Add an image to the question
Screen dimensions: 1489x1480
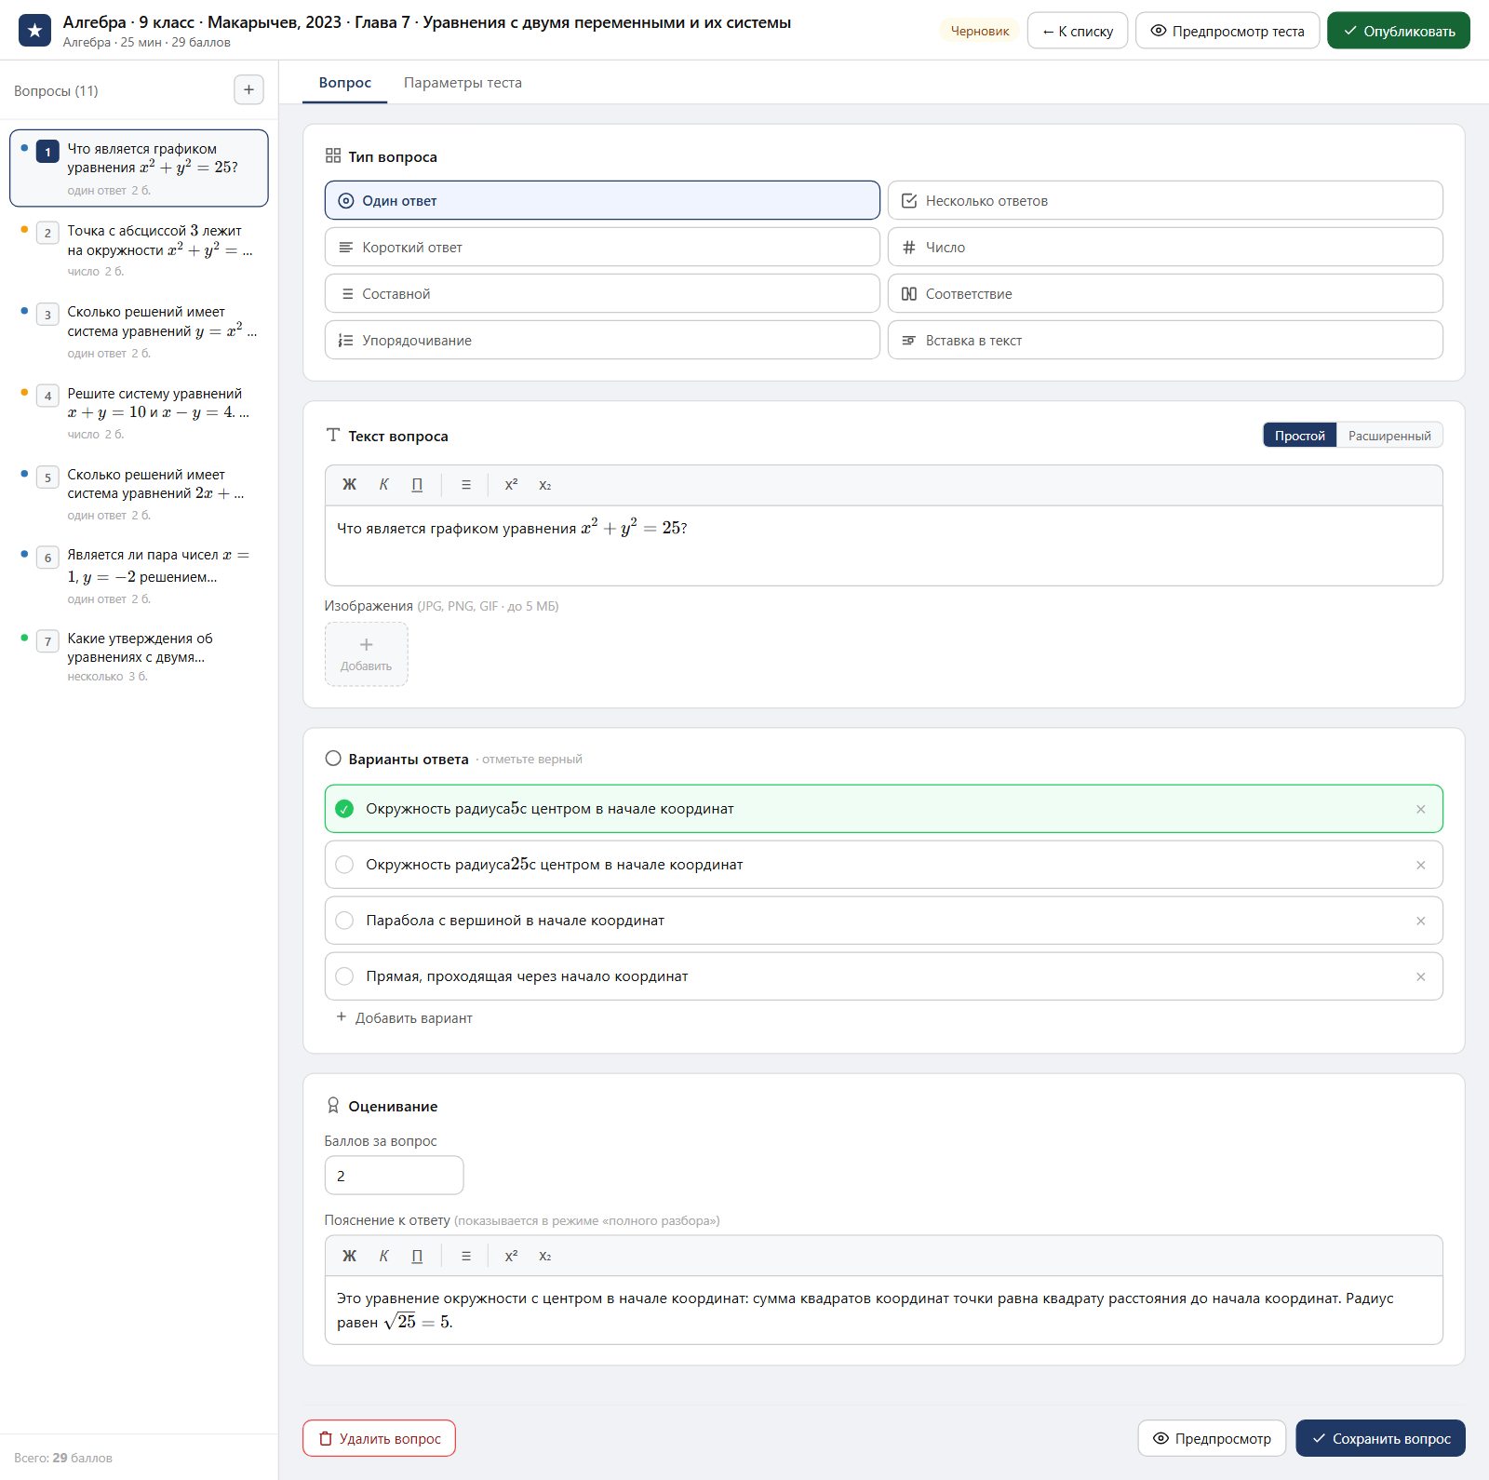point(366,653)
